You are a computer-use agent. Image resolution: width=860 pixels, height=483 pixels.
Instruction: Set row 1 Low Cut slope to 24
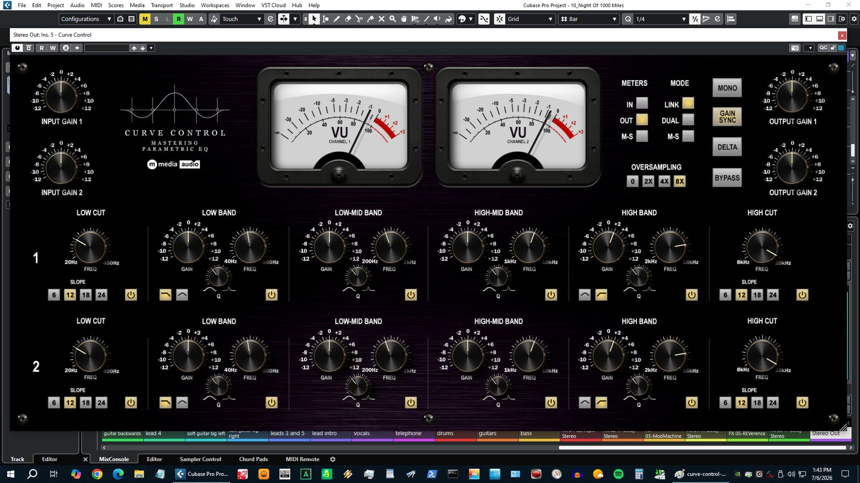[102, 295]
